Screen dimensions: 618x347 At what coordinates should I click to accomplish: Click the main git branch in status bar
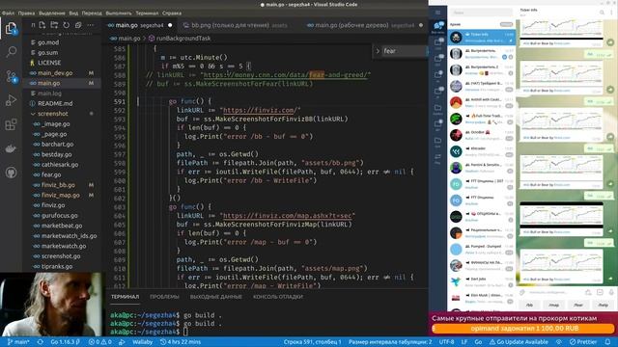coord(18,342)
